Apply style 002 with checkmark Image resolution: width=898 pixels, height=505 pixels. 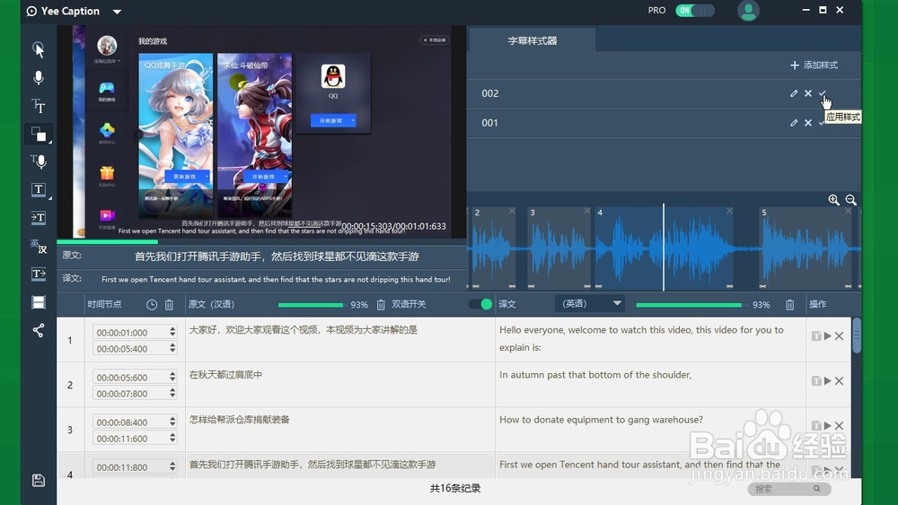tap(823, 93)
